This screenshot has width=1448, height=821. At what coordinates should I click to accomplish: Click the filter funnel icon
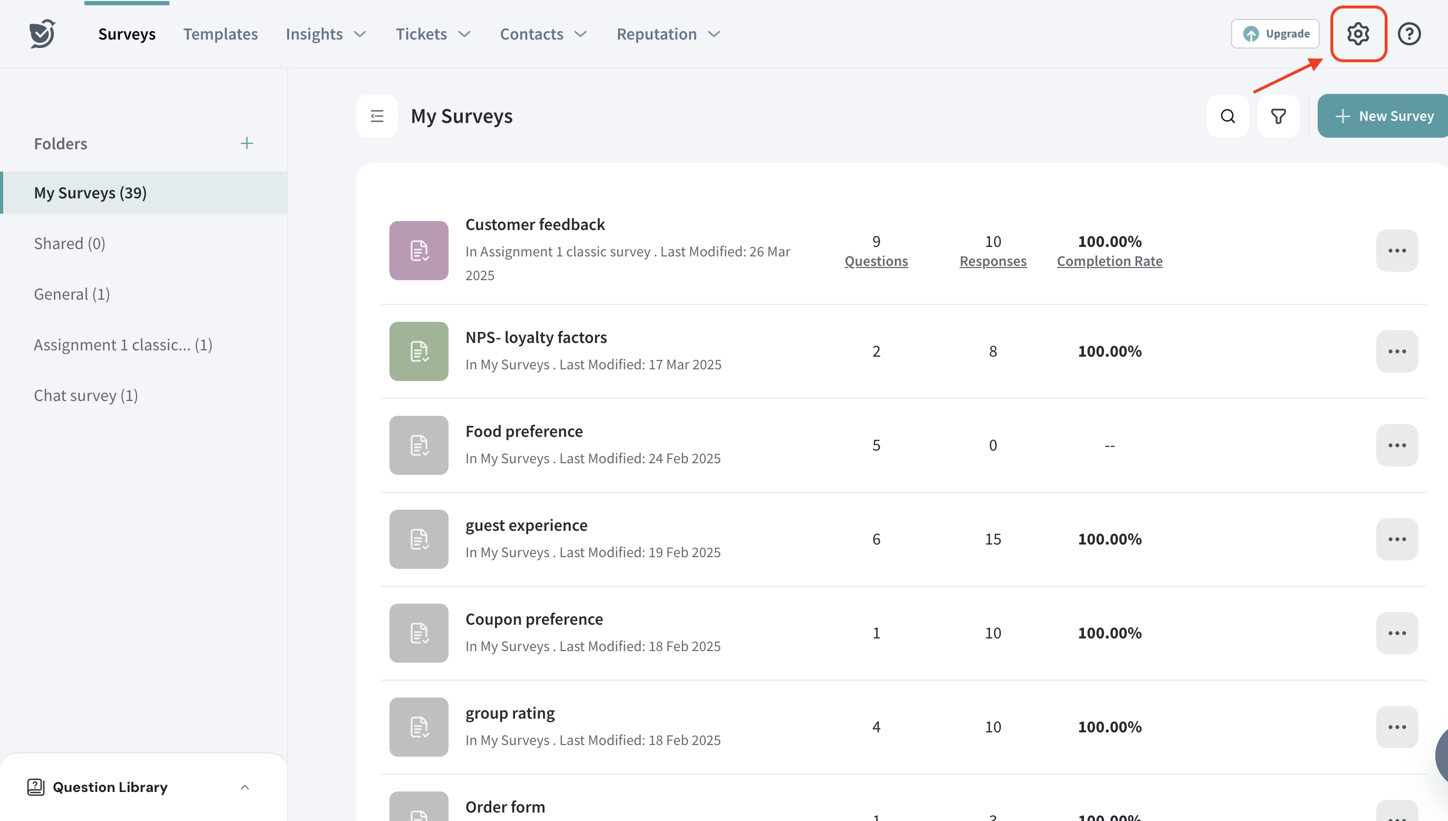1278,116
